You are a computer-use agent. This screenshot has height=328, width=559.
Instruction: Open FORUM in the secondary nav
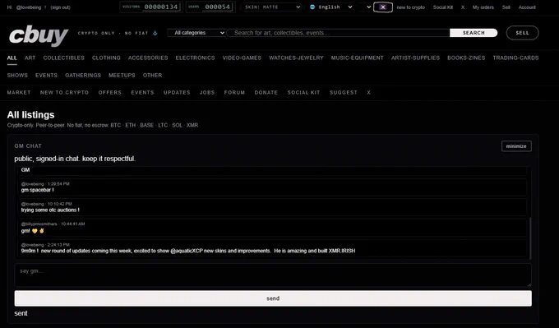pyautogui.click(x=234, y=92)
